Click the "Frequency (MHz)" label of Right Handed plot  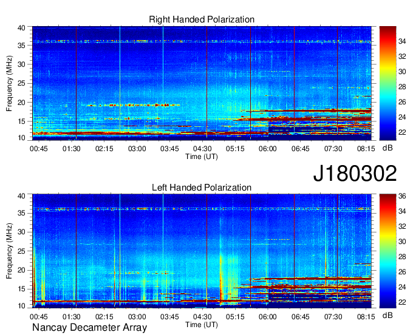tap(9, 83)
